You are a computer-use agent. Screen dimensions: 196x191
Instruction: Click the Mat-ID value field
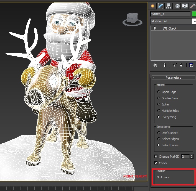coord(185,156)
